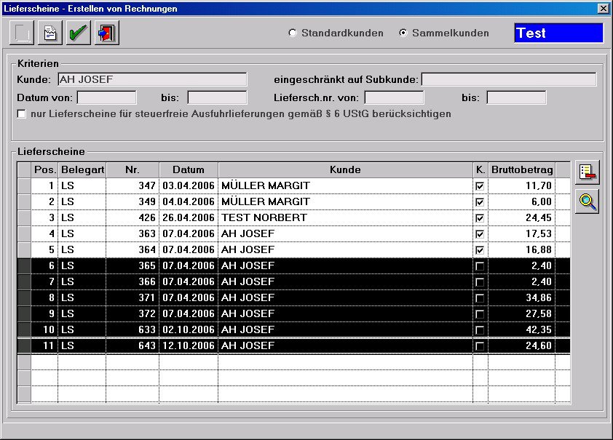This screenshot has height=440, width=613.
Task: Click the Kunde field showing AH JOSEF
Action: click(x=153, y=79)
